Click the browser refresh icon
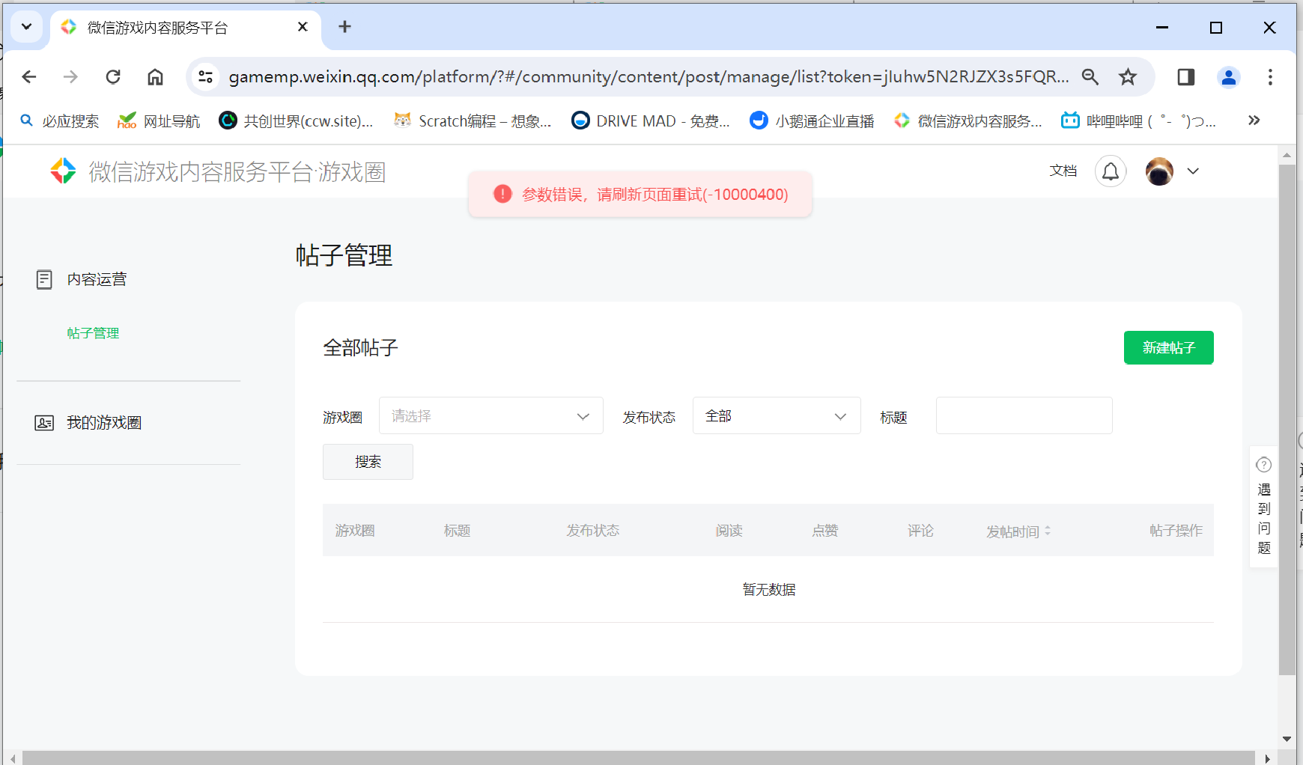Viewport: 1303px width, 765px height. [113, 76]
